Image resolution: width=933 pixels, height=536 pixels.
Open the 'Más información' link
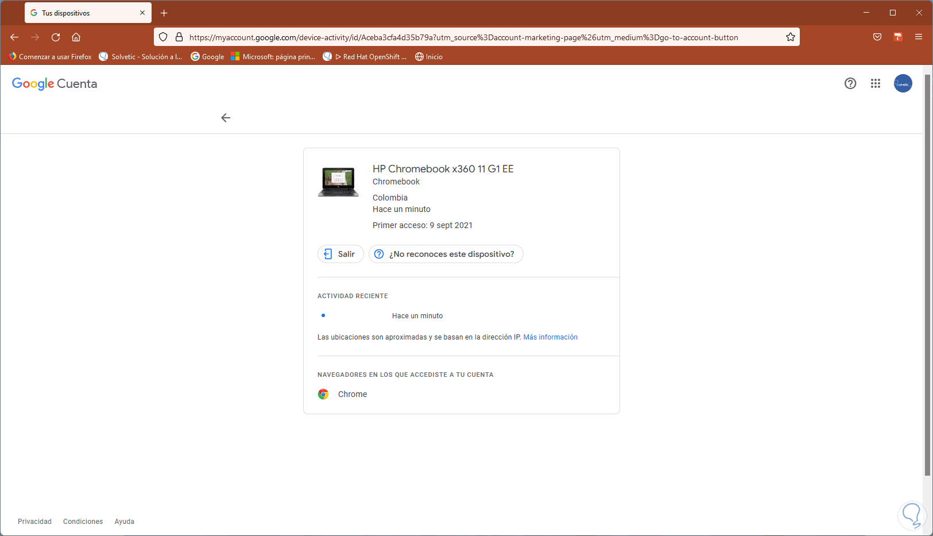point(551,337)
